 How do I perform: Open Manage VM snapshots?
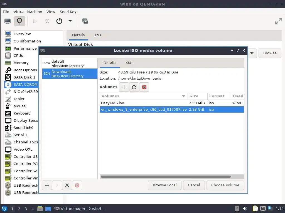[85, 21]
